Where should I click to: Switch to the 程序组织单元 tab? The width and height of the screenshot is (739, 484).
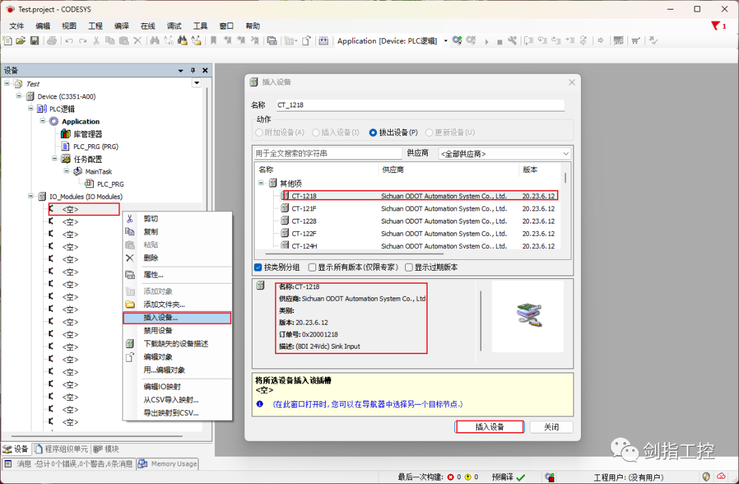pos(62,449)
